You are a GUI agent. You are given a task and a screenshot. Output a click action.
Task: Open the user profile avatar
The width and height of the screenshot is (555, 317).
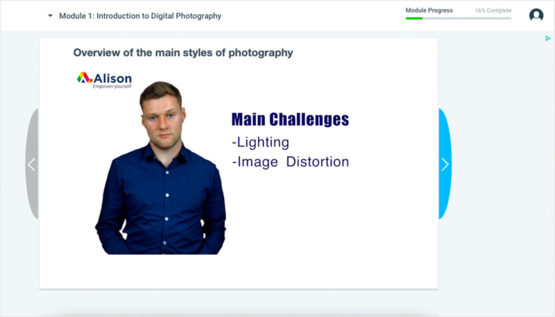(536, 15)
